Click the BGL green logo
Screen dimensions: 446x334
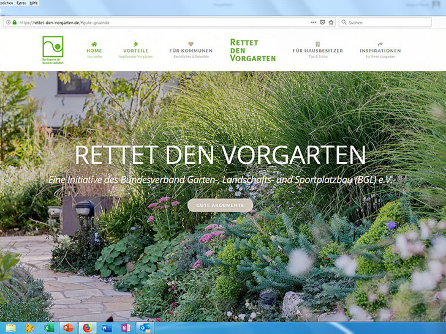click(x=53, y=50)
